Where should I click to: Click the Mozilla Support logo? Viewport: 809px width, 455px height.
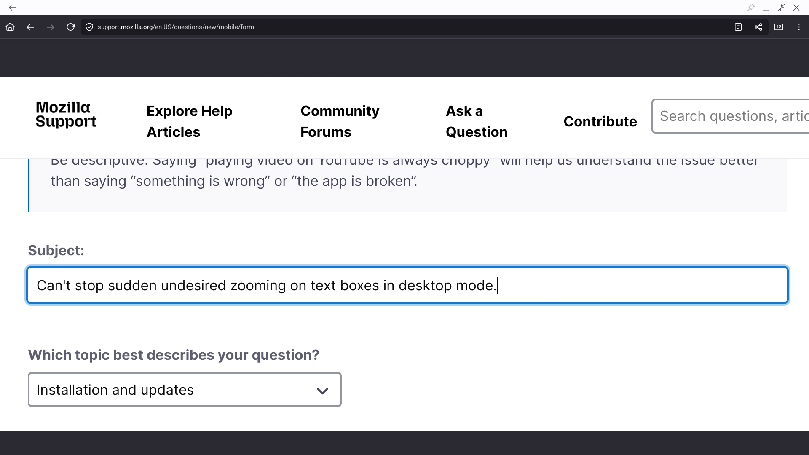(66, 114)
